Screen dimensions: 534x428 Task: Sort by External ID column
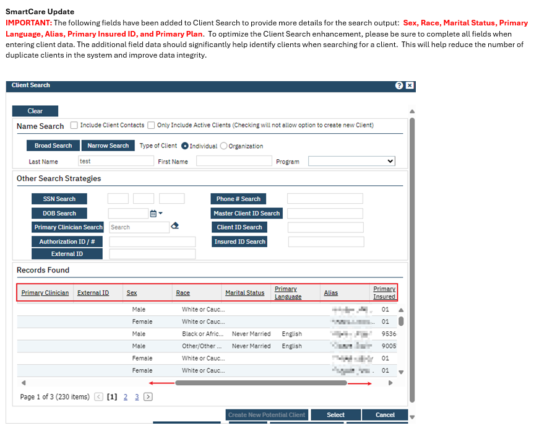click(93, 292)
